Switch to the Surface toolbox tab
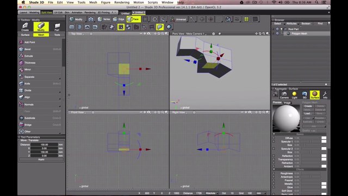Viewport: 348px width, 196px height. 26,35
